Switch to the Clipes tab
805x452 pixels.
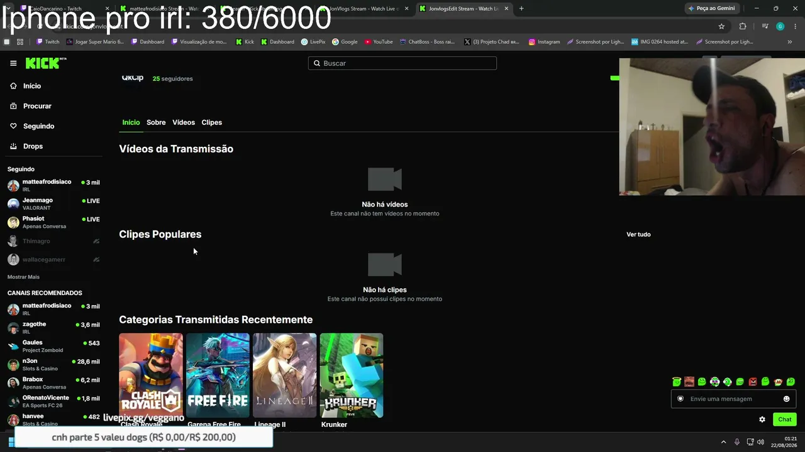212,122
